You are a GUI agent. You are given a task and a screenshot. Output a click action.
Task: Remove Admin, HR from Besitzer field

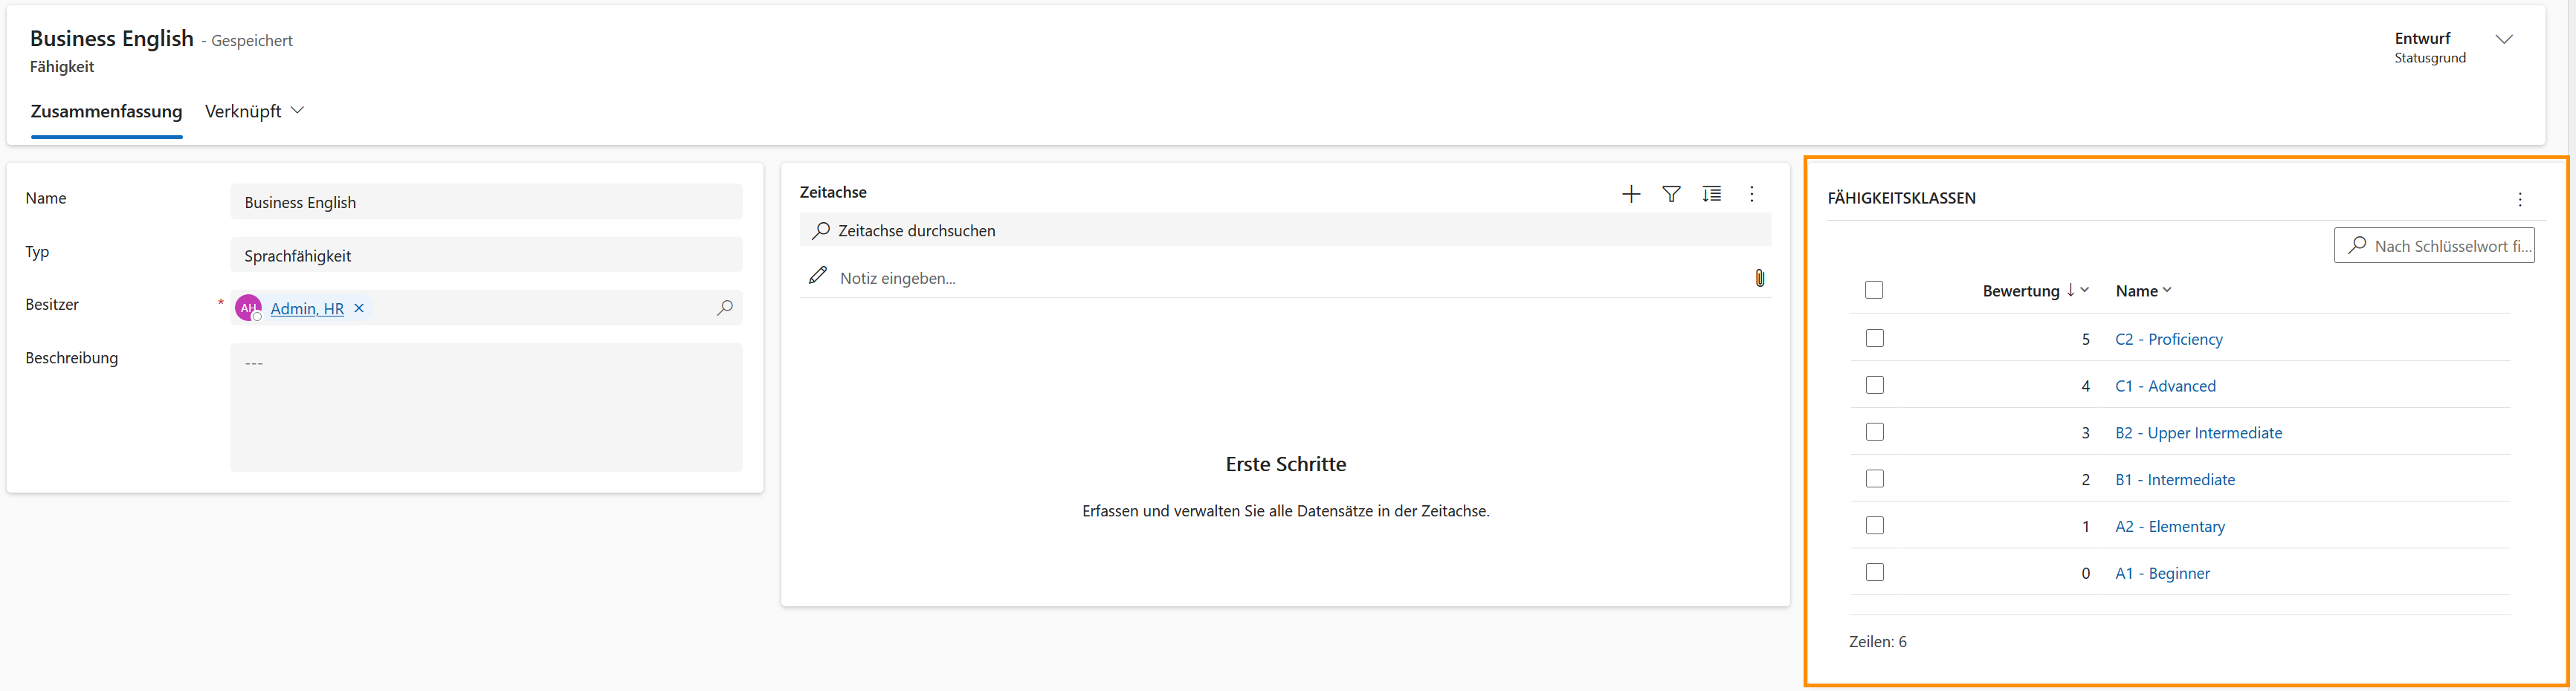coord(359,308)
